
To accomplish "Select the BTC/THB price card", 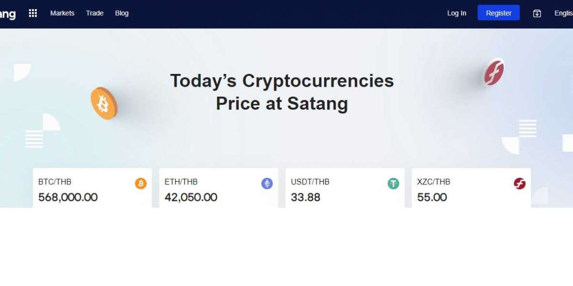I will (x=92, y=187).
